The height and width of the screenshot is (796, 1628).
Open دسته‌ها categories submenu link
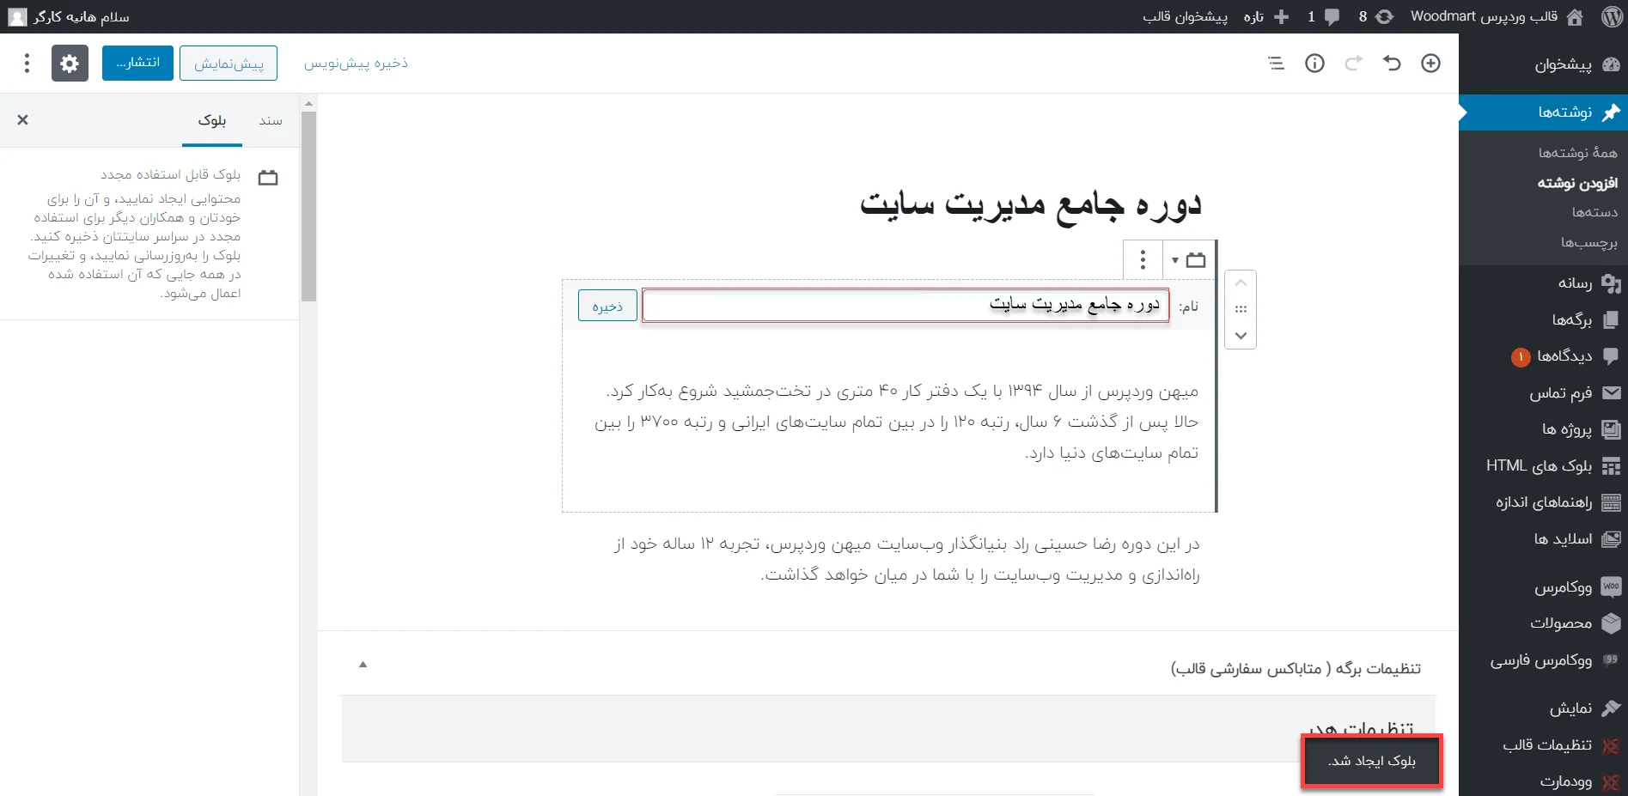pyautogui.click(x=1594, y=212)
